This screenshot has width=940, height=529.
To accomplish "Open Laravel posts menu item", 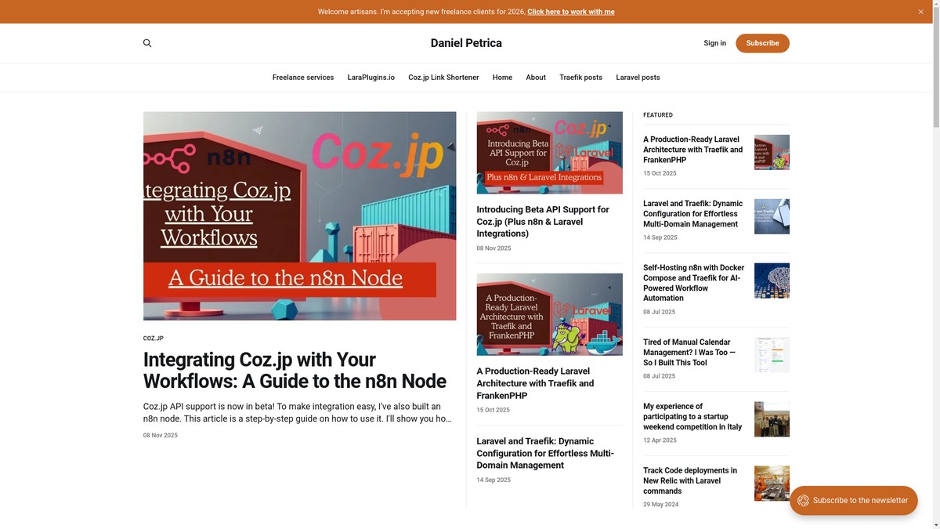I will click(638, 78).
